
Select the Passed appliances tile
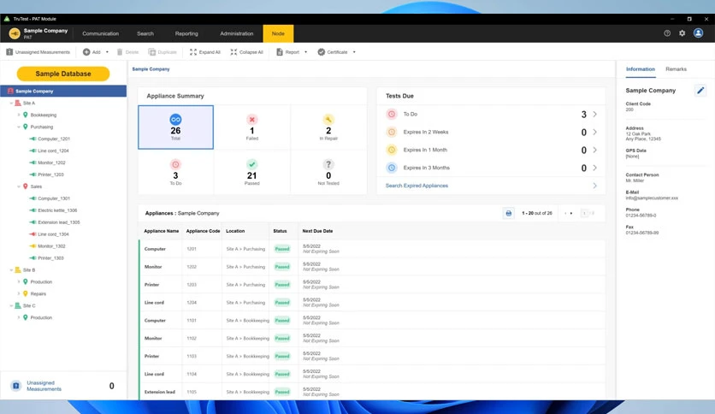tap(251, 172)
